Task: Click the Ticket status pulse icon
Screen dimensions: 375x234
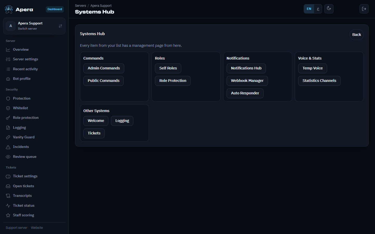Action: pos(8,206)
